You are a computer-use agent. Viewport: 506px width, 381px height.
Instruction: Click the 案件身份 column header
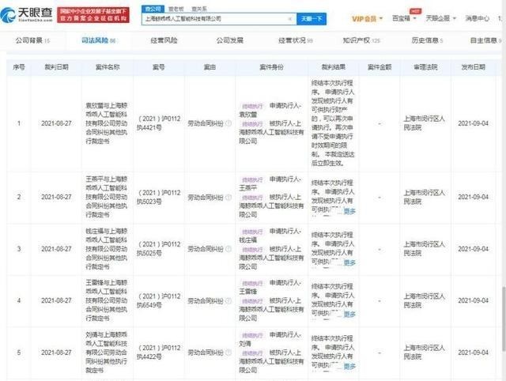pyautogui.click(x=271, y=67)
